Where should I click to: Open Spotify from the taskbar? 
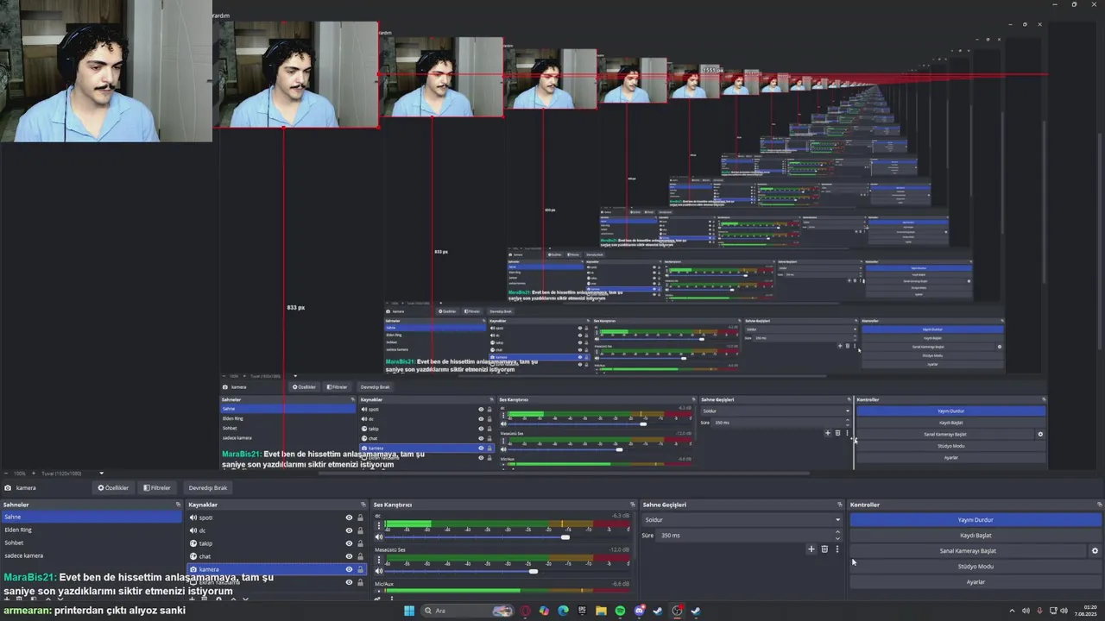(x=620, y=611)
